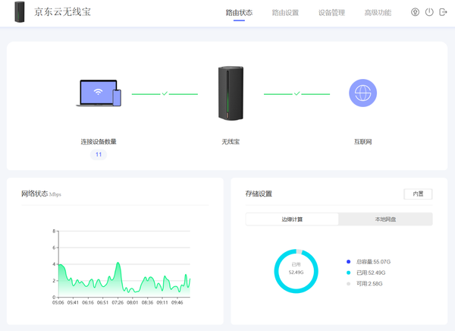Viewport: 455px width, 331px height.
Task: Click the 09:46 time label on chart
Action: [x=177, y=302]
